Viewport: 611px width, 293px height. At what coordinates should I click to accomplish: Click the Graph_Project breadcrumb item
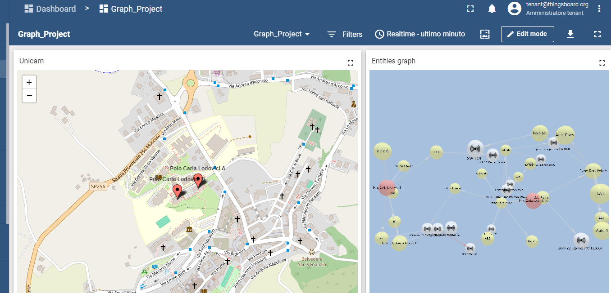131,9
